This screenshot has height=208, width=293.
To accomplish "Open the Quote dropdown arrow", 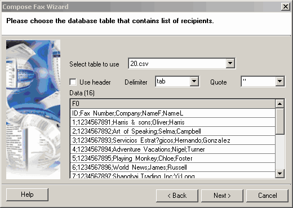I will (x=279, y=81).
